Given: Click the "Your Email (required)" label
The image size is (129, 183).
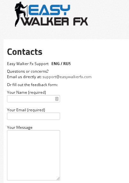Looking at the screenshot, I should pos(26,110).
